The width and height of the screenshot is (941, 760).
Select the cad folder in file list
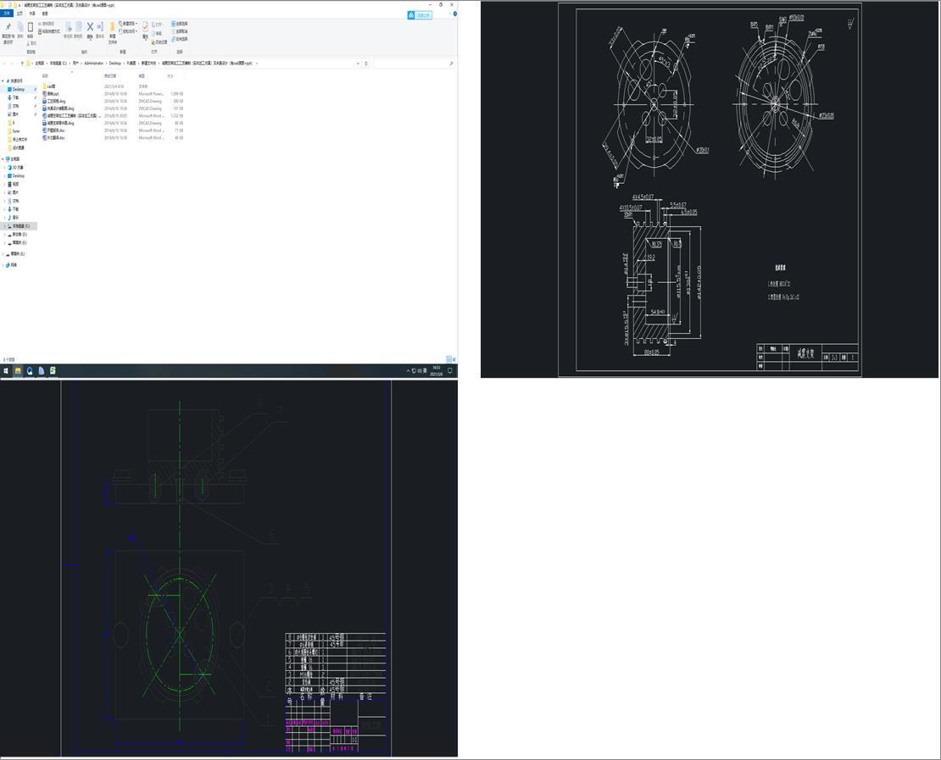pos(51,86)
